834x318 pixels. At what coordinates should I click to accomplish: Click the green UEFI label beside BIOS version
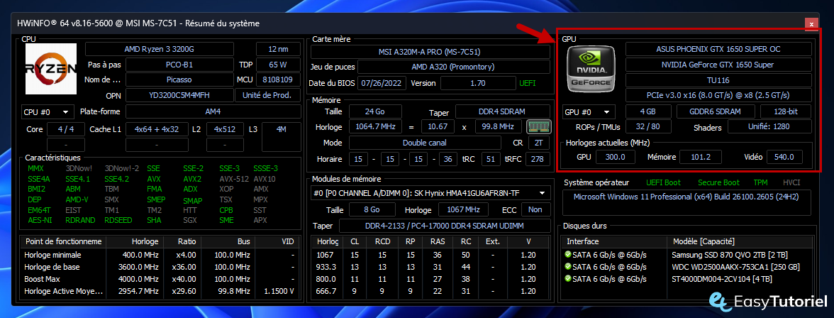(x=527, y=83)
